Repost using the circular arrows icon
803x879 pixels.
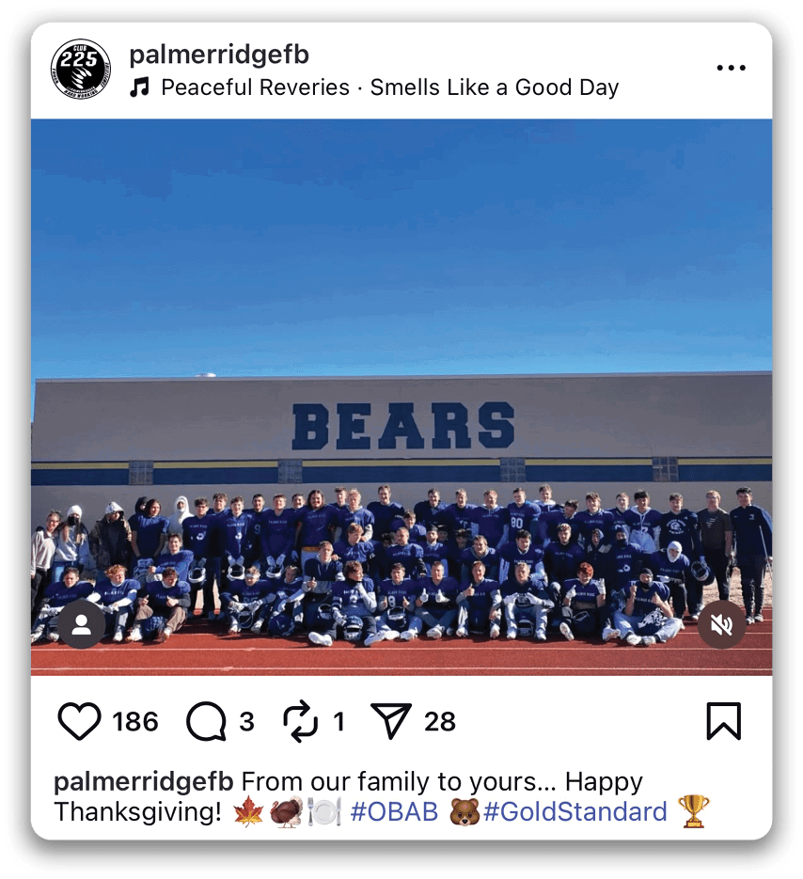tap(301, 721)
